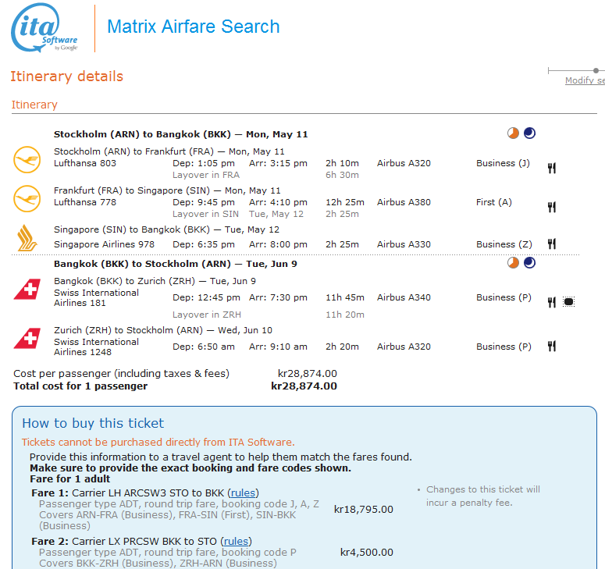Image resolution: width=605 pixels, height=569 pixels.
Task: Click the Bangkok (BKK) to Stockholm (ARN) header
Action: 175,264
